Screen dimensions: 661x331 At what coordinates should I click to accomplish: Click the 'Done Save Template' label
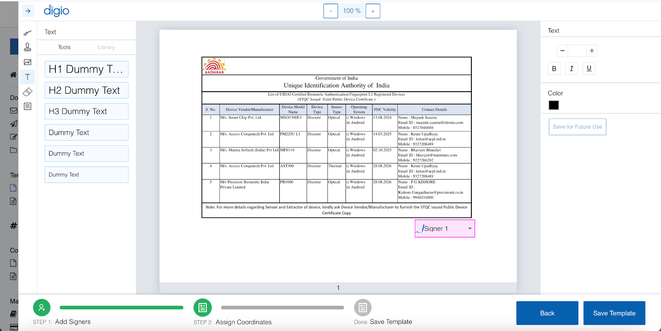coord(383,322)
